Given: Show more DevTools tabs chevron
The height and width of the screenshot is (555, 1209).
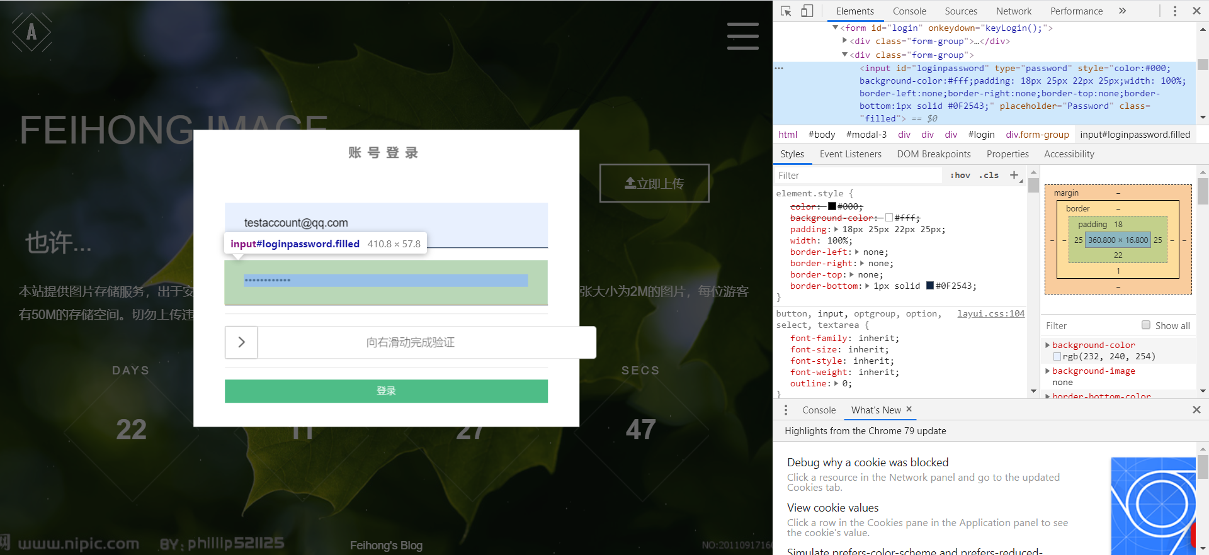Looking at the screenshot, I should click(x=1122, y=11).
